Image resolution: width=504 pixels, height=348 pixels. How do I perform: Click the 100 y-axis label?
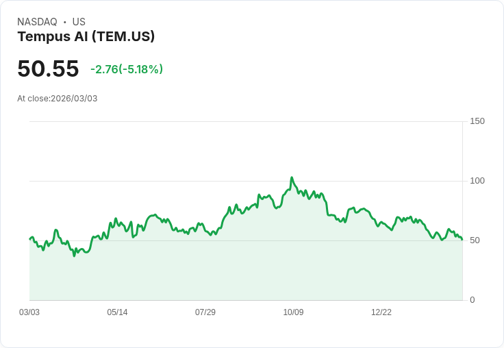477,181
